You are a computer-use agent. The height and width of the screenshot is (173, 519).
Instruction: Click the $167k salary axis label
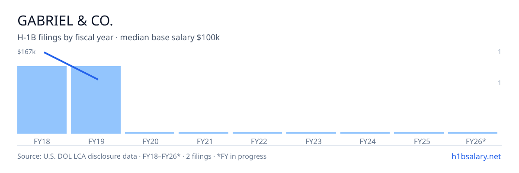pos(26,52)
